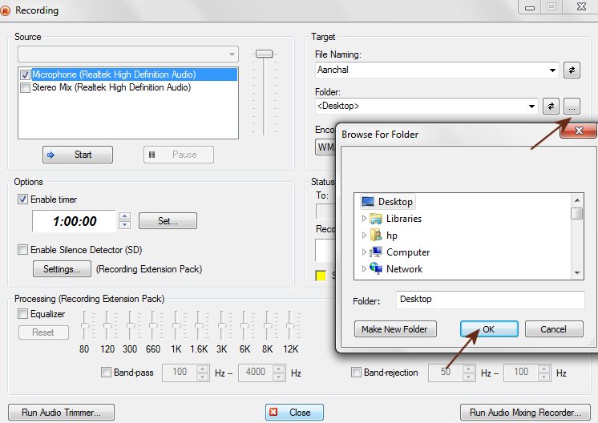The width and height of the screenshot is (598, 423).
Task: Uncheck Microphone Realtek source checkbox
Action: tap(25, 75)
